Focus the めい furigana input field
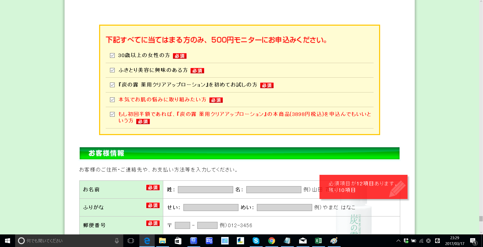Viewport: 483px width, 247px height. [x=284, y=208]
